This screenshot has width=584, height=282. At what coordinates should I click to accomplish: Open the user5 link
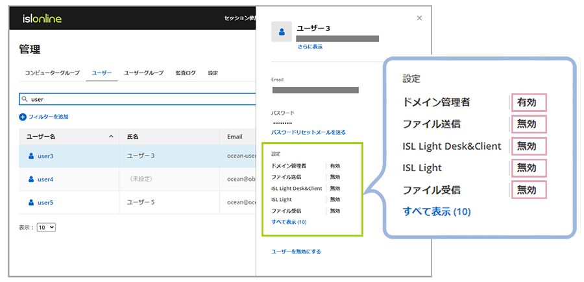point(45,203)
